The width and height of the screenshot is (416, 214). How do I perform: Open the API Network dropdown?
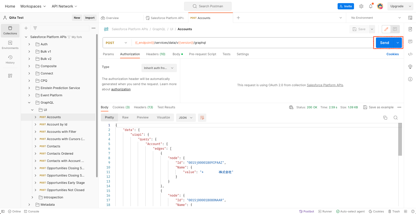(x=65, y=6)
